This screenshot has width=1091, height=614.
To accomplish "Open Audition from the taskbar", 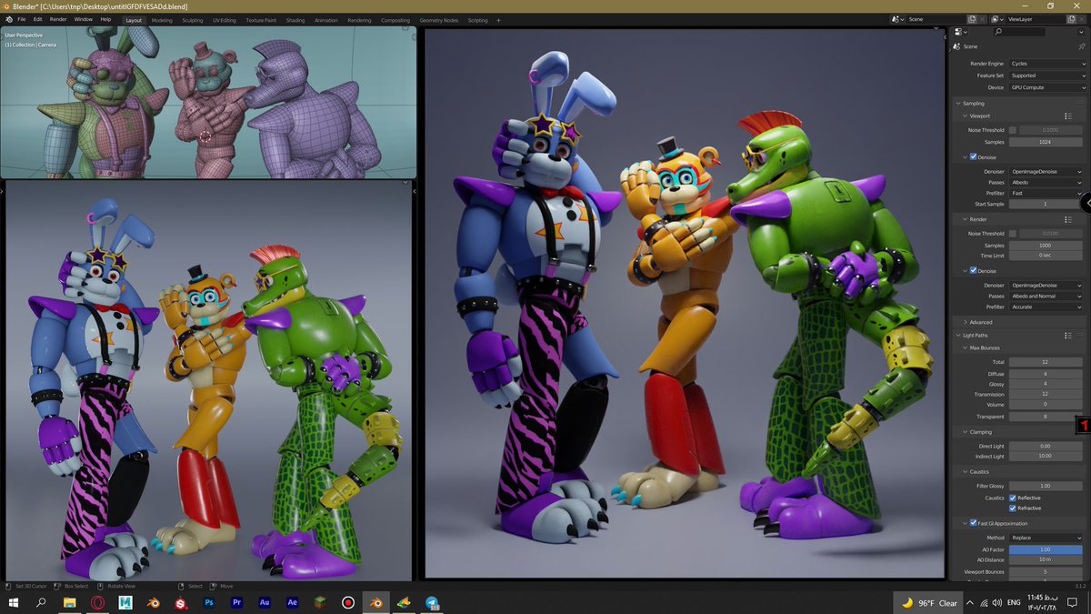I will [x=265, y=602].
